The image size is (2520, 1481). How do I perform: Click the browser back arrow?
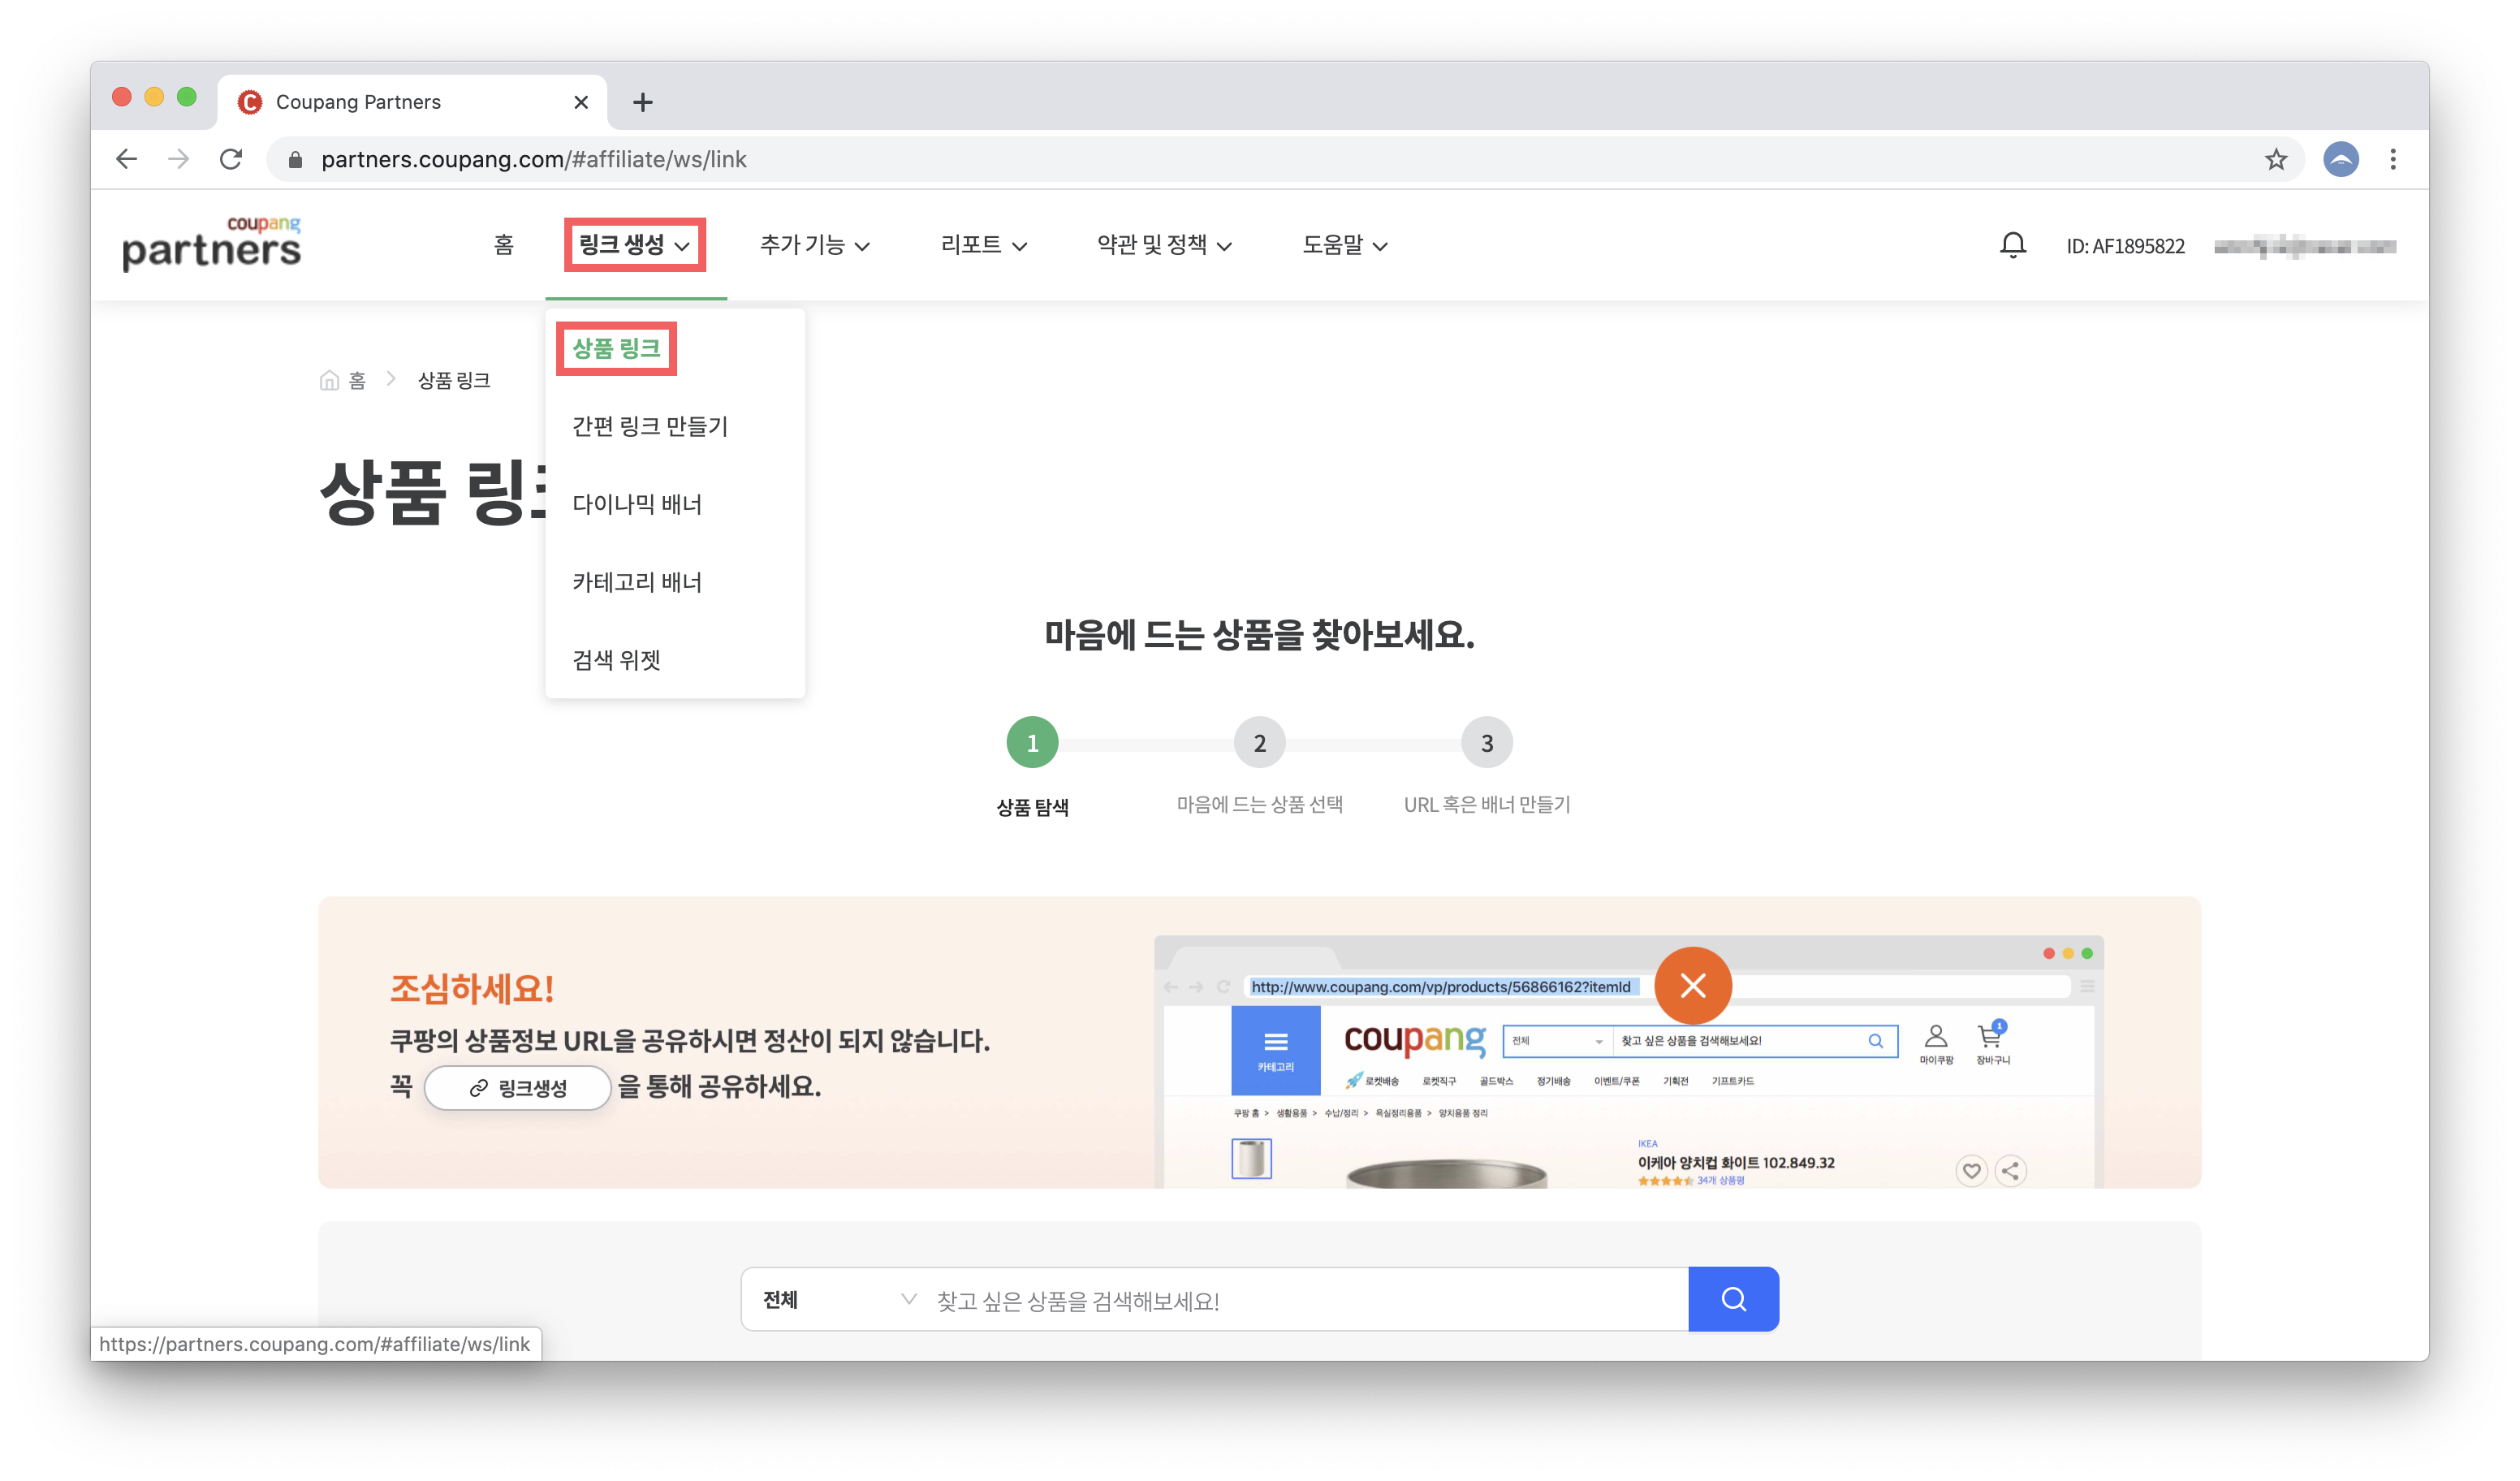point(126,159)
